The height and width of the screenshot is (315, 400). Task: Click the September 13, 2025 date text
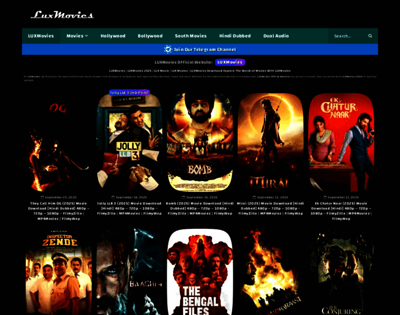[x=273, y=197]
